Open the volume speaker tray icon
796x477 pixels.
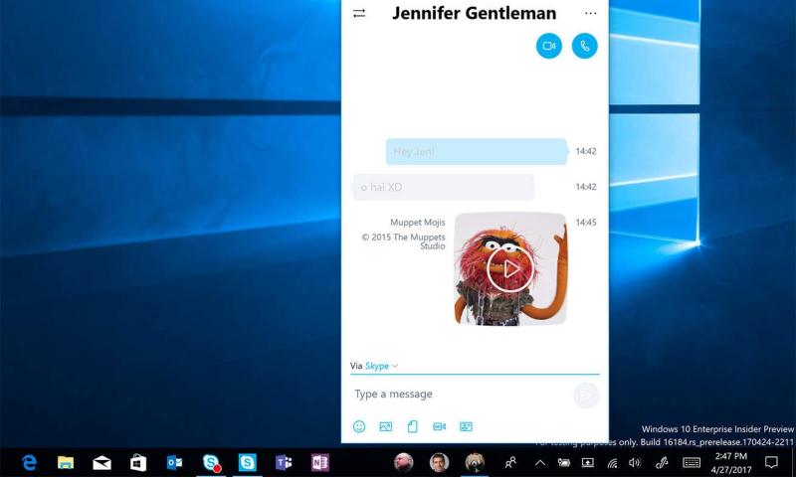pos(635,462)
